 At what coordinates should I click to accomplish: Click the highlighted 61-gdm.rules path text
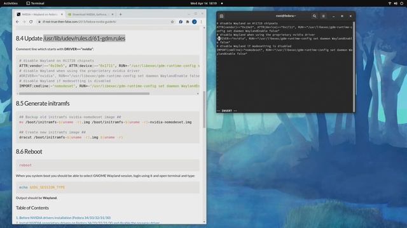85,38
